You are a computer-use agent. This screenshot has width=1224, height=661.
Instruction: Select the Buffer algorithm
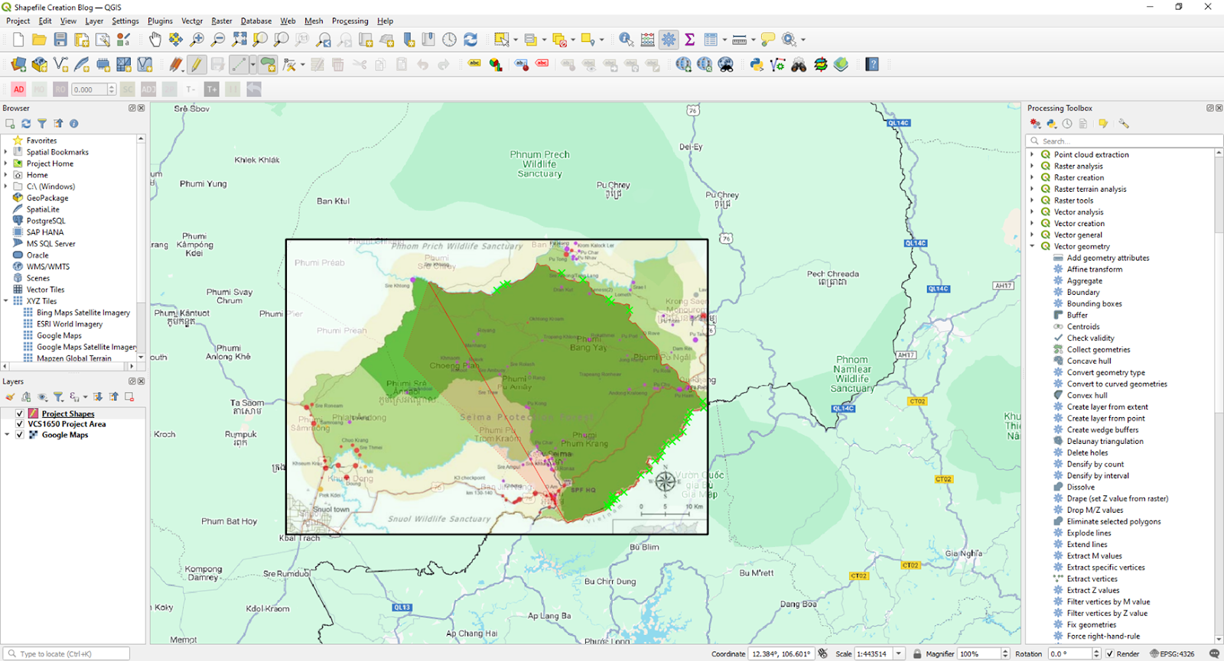(x=1077, y=315)
